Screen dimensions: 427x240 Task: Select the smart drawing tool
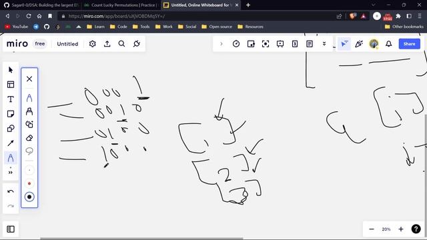point(29,125)
